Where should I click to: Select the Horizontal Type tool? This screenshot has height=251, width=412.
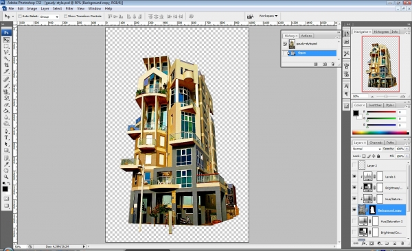pos(6,138)
